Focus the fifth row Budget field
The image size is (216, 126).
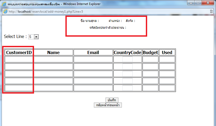150,88
